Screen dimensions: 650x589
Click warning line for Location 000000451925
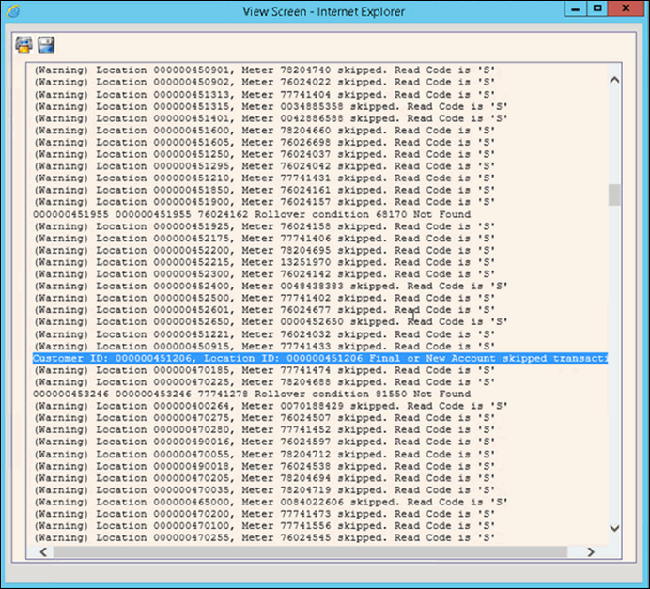(264, 226)
